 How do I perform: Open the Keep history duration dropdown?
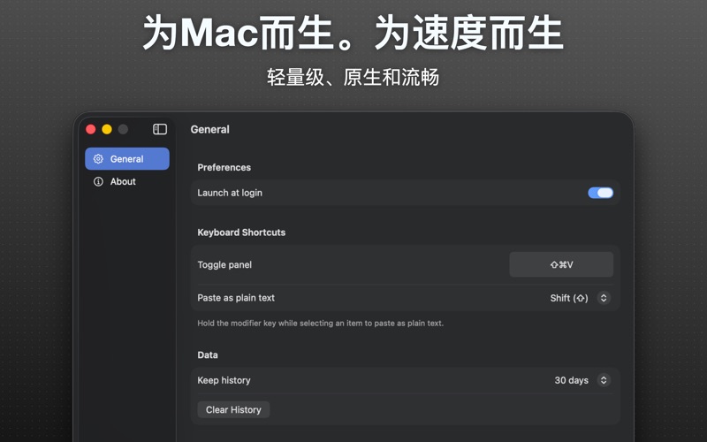pos(604,380)
